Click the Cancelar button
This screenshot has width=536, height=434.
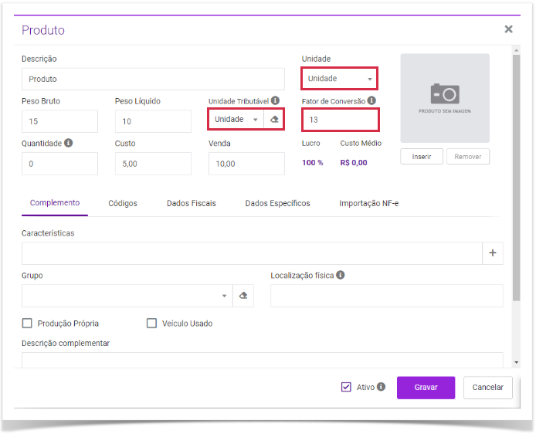(488, 388)
